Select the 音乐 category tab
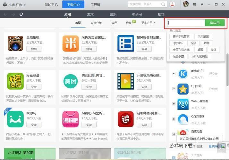 coord(113,14)
